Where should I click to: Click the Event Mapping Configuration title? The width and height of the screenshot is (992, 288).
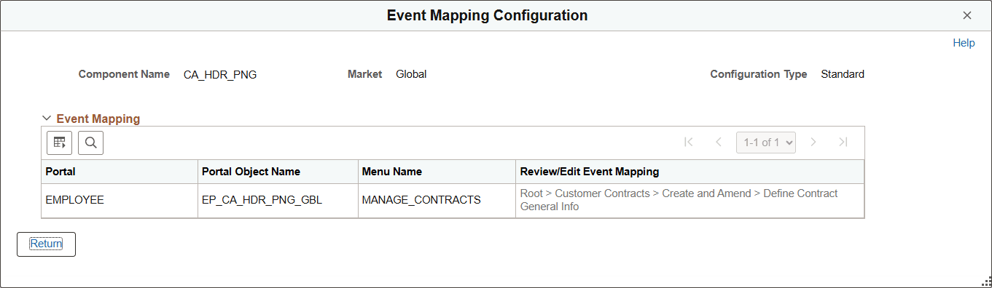[x=487, y=15]
